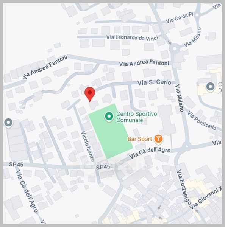225x227 pixels.
Task: Click the Centro Sportivo Comunale label
Action: click(x=137, y=117)
